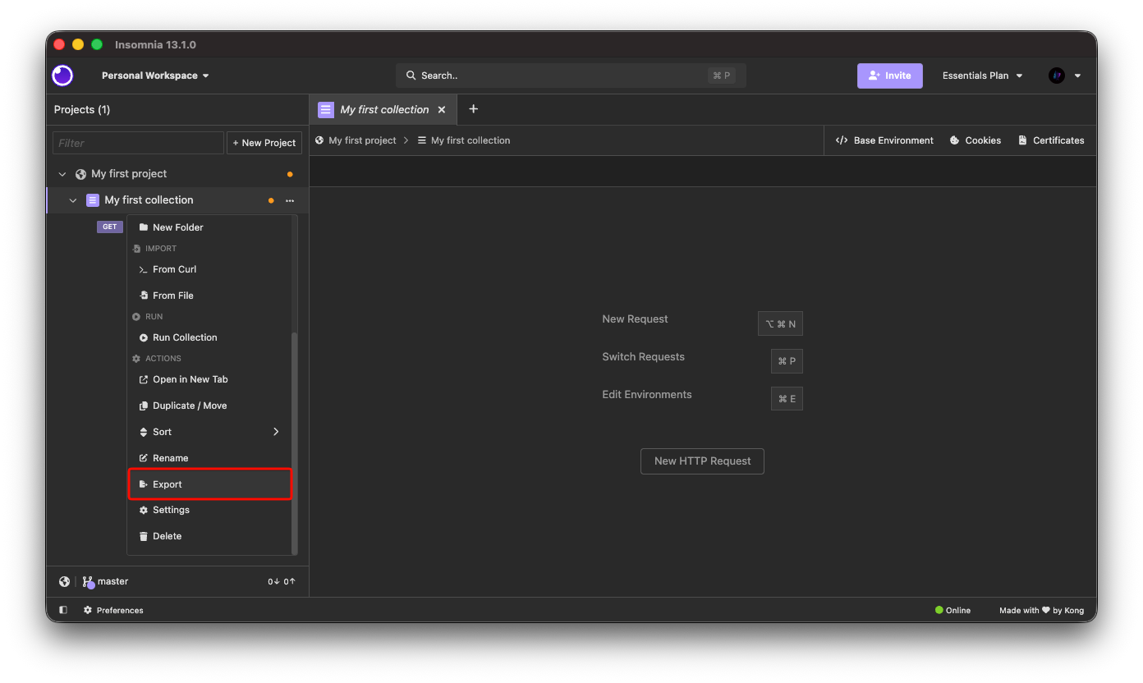This screenshot has height=683, width=1143.
Task: Switch to My first collection tab
Action: [384, 109]
